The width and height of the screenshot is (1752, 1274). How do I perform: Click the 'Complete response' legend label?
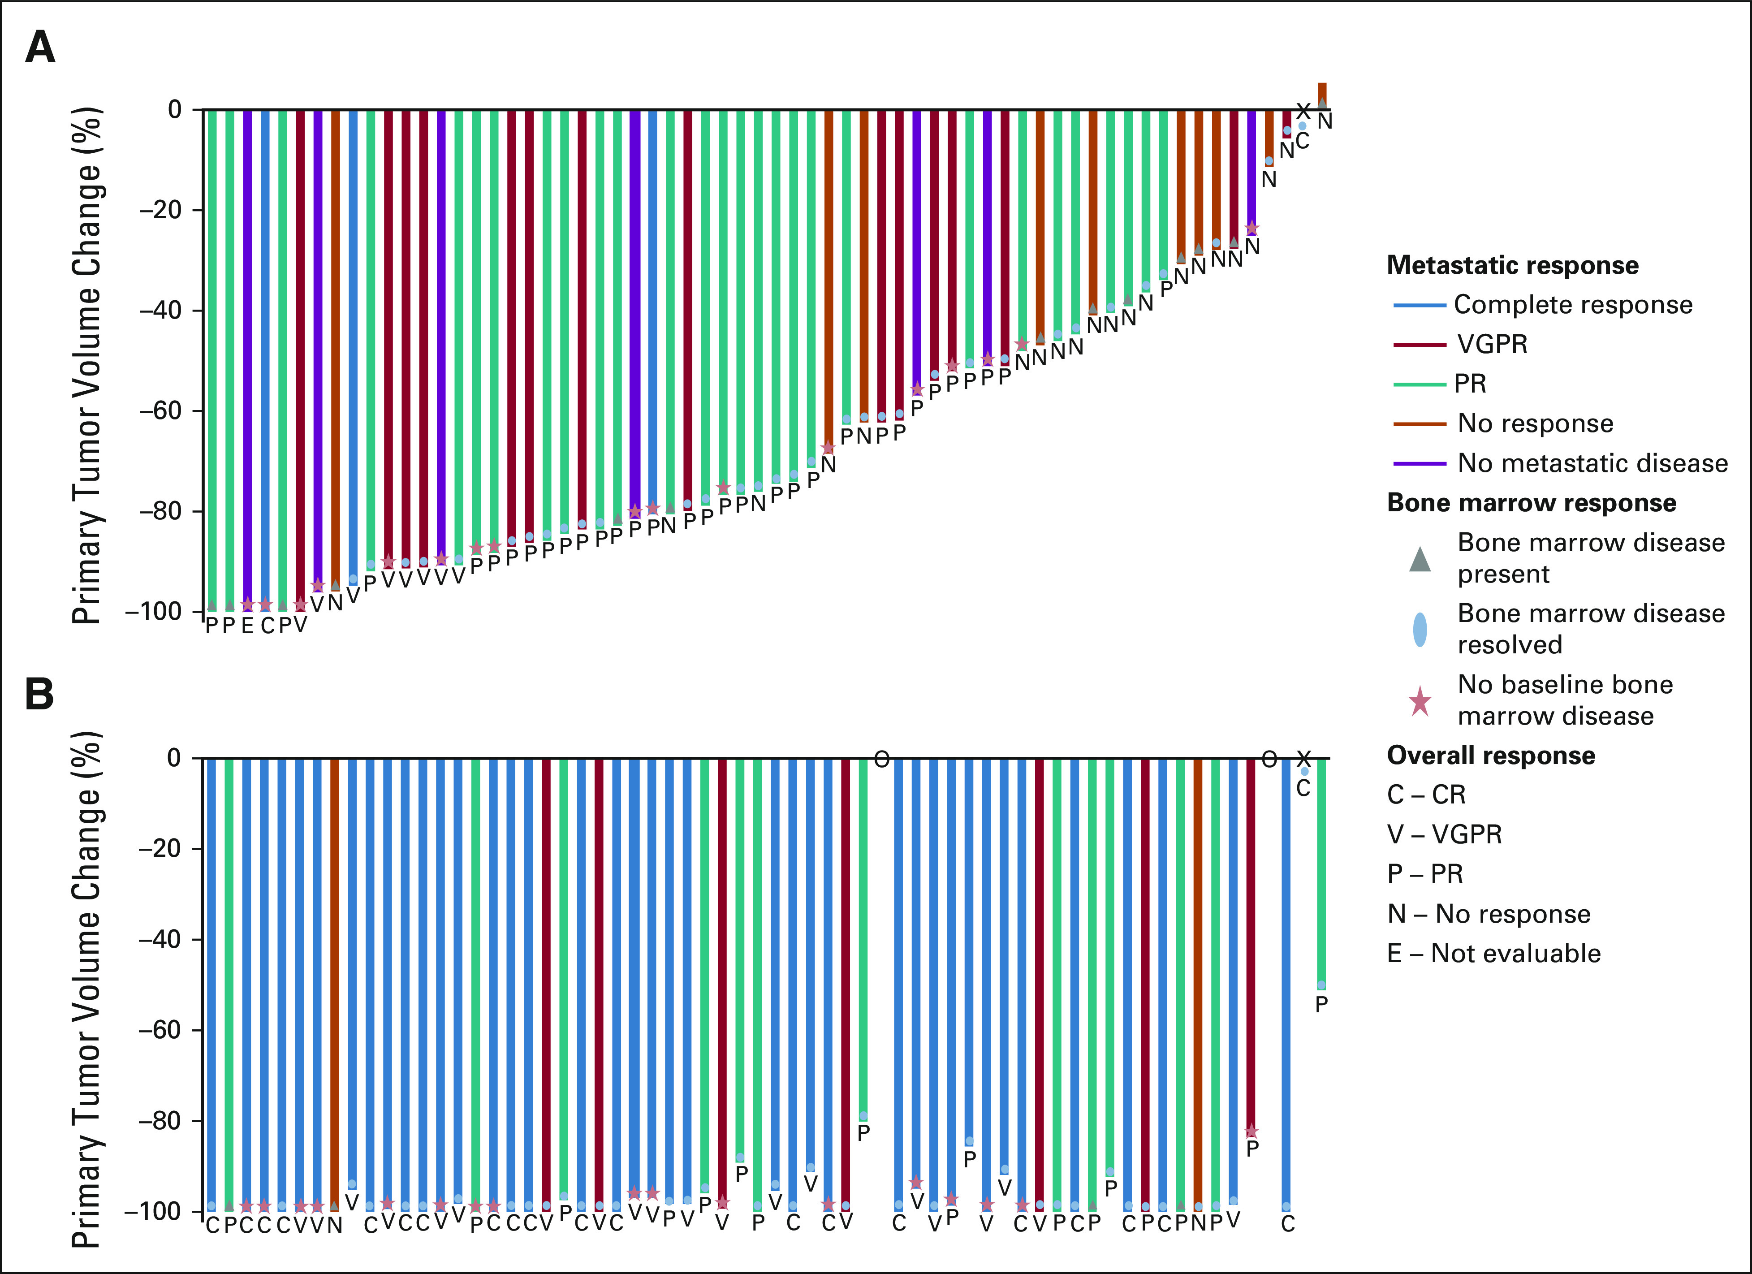[x=1573, y=305]
